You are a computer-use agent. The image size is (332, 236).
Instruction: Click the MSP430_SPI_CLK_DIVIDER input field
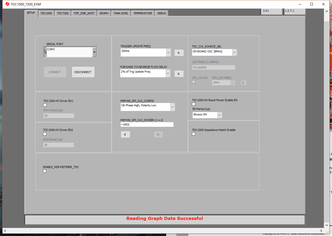click(x=147, y=124)
